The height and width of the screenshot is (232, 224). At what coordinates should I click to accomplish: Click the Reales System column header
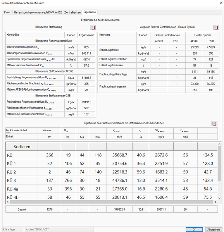point(203,35)
